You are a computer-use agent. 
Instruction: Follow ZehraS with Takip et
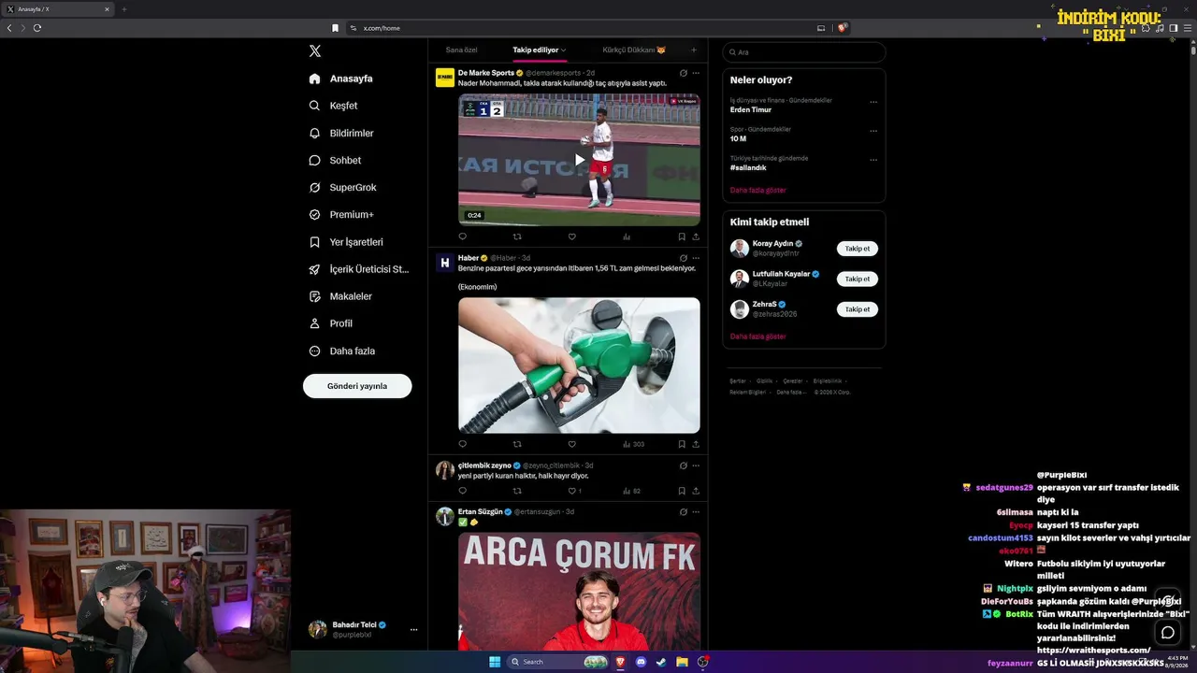[858, 308]
